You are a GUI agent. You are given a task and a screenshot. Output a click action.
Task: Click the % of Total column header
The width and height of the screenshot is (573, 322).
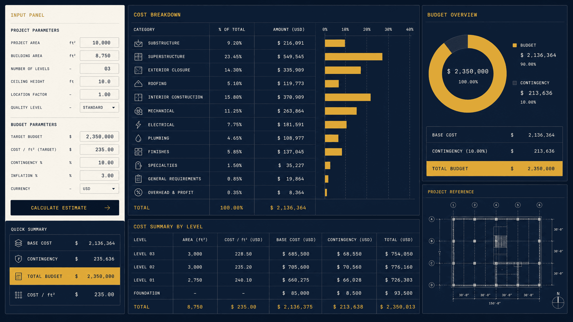(x=232, y=29)
